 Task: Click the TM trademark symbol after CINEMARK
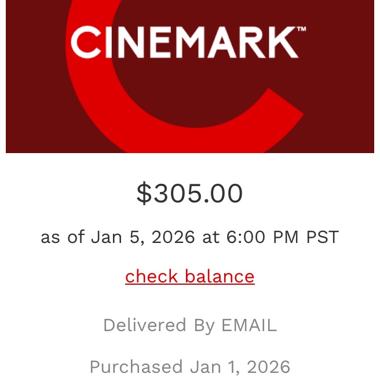click(x=302, y=30)
